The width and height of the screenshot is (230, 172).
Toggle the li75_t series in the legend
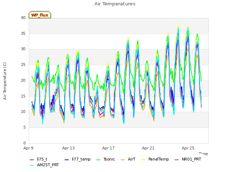pos(38,159)
